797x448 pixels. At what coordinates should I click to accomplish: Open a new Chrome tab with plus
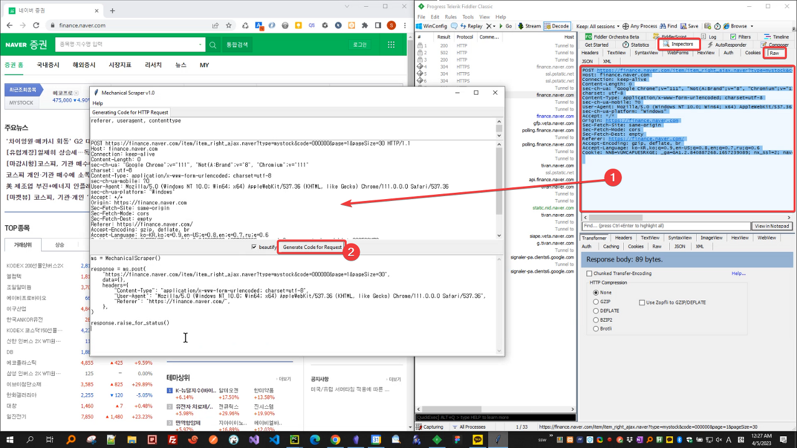[113, 11]
